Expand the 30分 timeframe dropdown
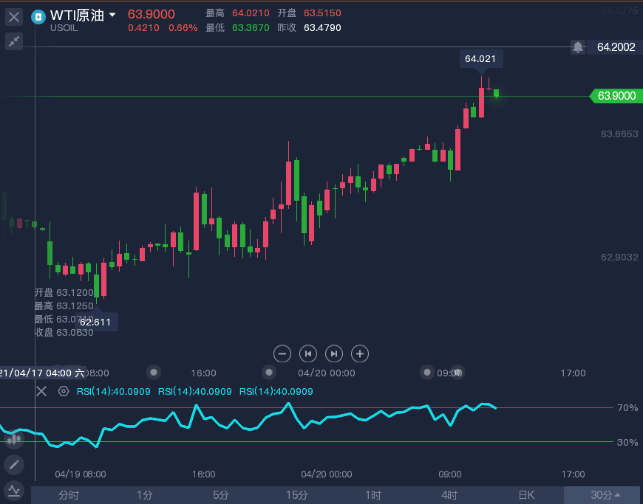The width and height of the screenshot is (643, 504). [604, 495]
